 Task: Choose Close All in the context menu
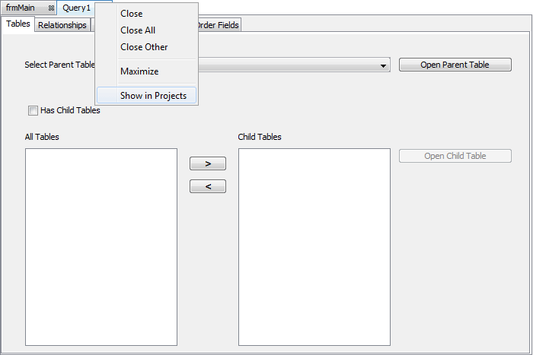coord(138,30)
